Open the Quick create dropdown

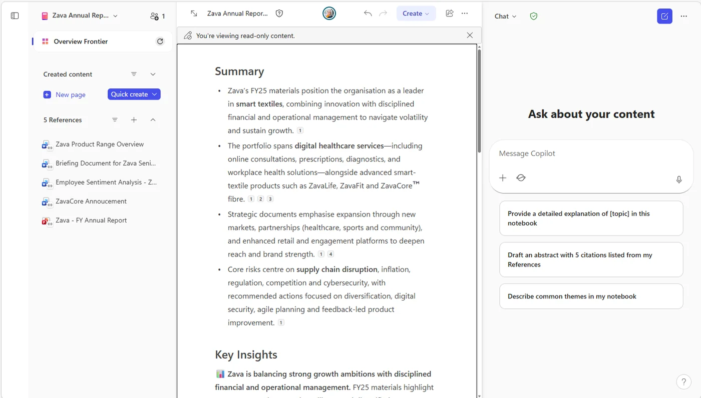(x=134, y=94)
